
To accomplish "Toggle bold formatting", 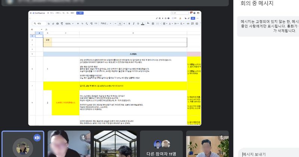I will pos(129,24).
